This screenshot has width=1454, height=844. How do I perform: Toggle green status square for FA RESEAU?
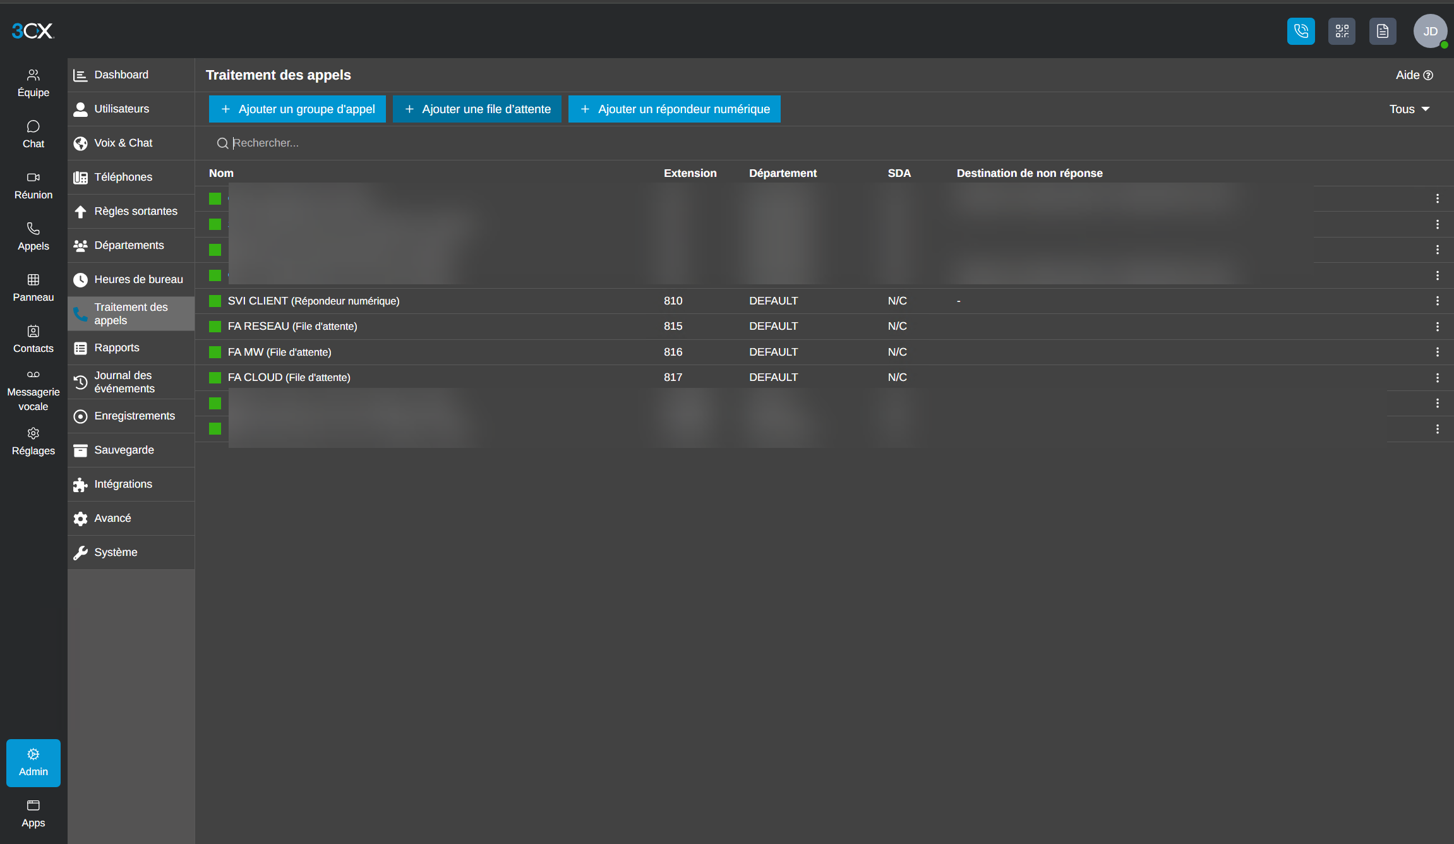pyautogui.click(x=215, y=327)
